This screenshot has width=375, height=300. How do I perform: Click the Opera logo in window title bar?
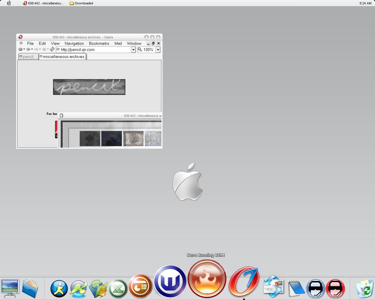[20, 37]
